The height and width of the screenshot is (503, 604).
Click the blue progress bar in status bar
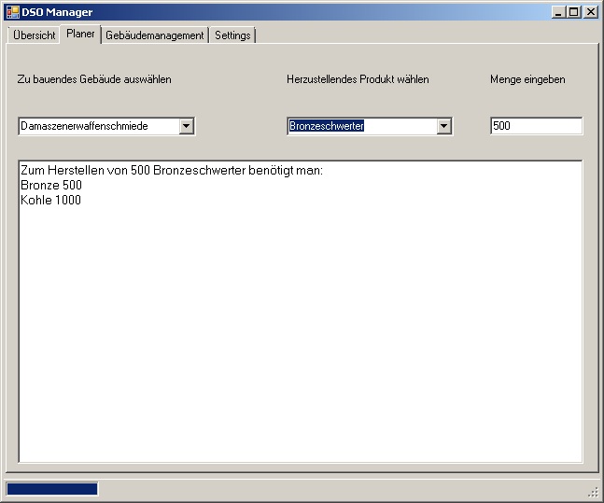point(51,489)
